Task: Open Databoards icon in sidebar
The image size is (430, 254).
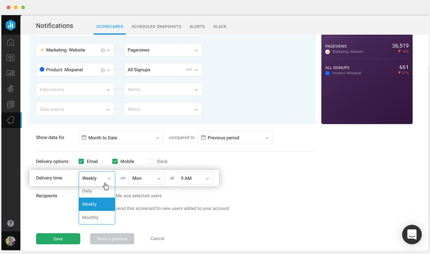Action: click(x=10, y=73)
